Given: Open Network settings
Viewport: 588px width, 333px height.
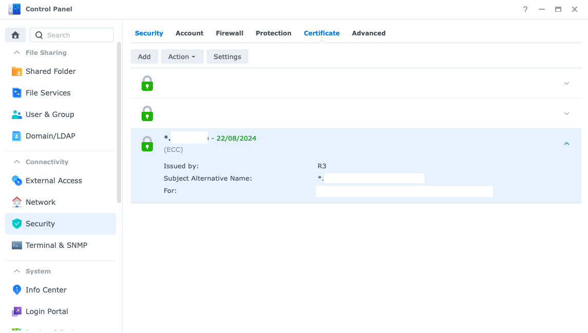Looking at the screenshot, I should (41, 202).
